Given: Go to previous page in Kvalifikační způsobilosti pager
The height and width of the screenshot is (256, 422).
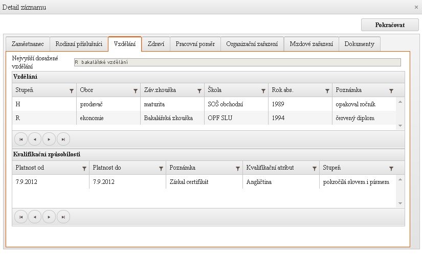Looking at the screenshot, I should pos(35,217).
